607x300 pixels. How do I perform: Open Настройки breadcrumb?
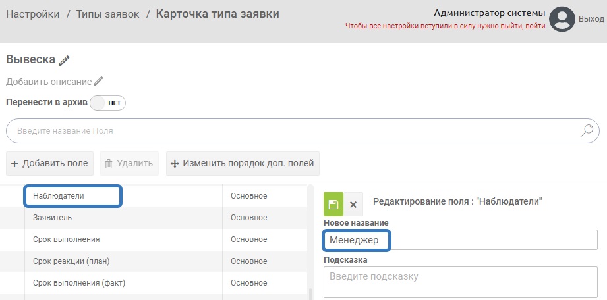pos(33,14)
